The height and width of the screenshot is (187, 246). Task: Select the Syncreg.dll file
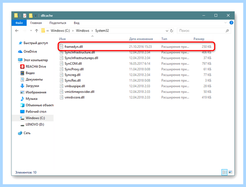coord(135,75)
